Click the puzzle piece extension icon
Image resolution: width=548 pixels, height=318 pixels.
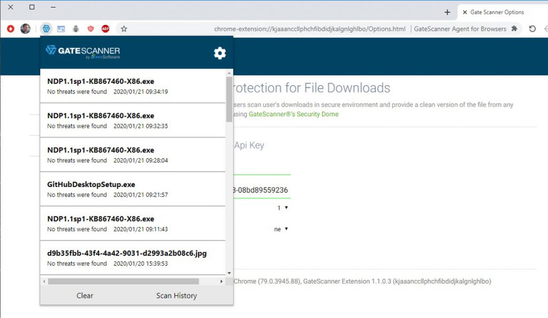[x=514, y=29]
